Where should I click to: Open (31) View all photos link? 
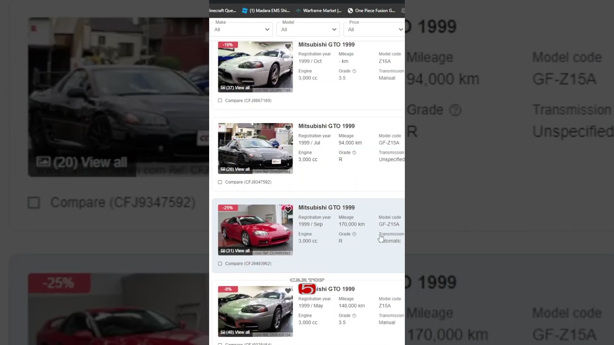coord(235,251)
